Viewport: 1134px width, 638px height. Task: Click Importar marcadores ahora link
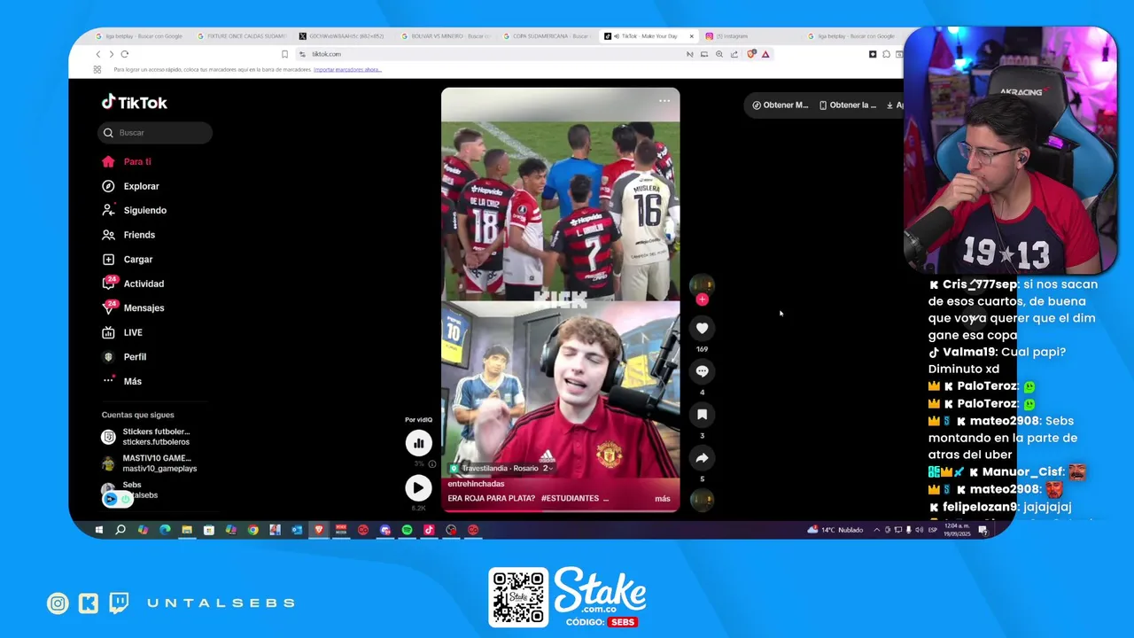click(347, 69)
